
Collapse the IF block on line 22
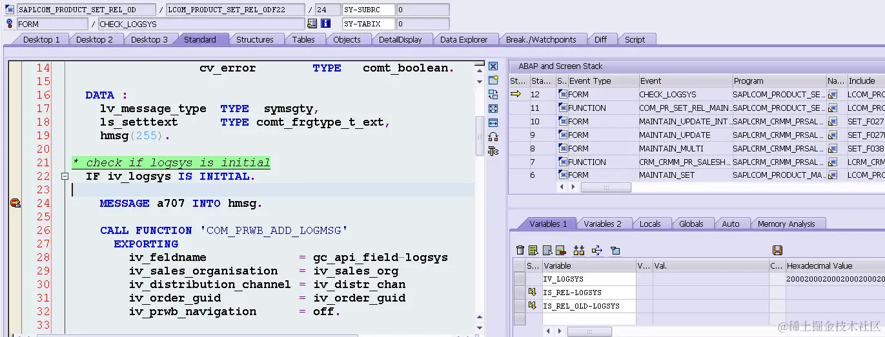(65, 177)
